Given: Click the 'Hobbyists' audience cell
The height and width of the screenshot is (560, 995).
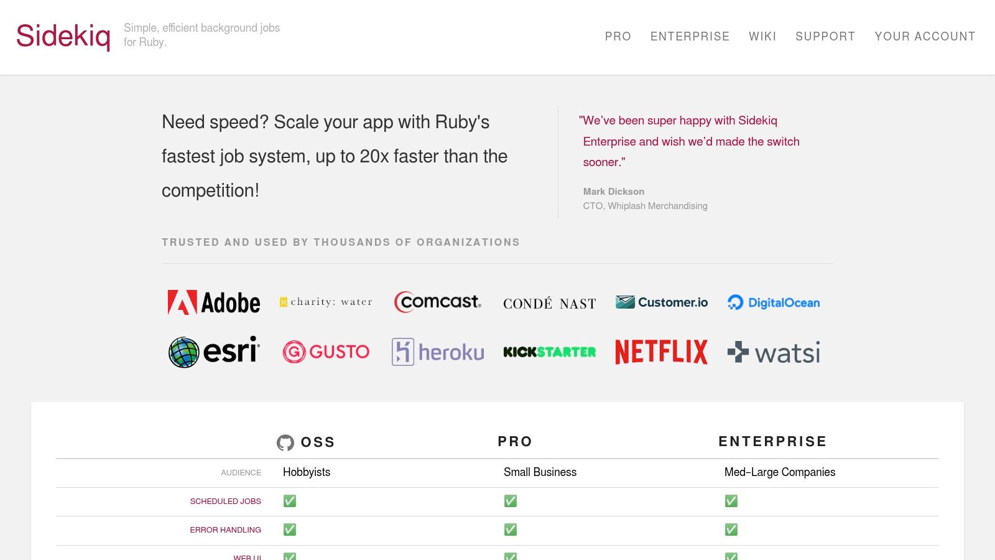Looking at the screenshot, I should point(307,472).
